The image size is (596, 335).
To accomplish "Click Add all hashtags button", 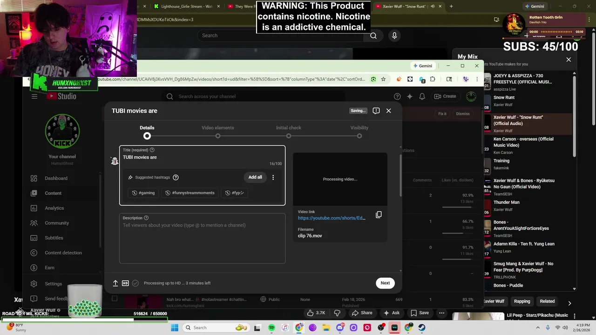I will [x=255, y=177].
